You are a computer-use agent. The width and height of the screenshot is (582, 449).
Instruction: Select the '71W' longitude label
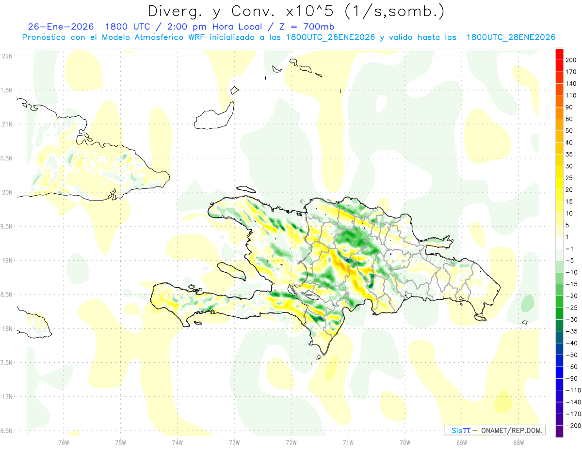click(x=348, y=442)
